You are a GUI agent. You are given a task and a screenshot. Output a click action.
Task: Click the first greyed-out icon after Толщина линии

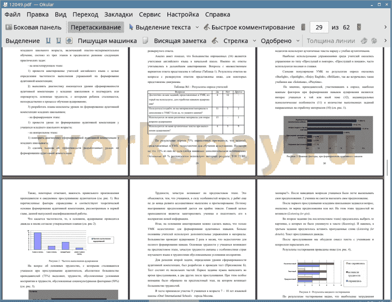[364, 40]
